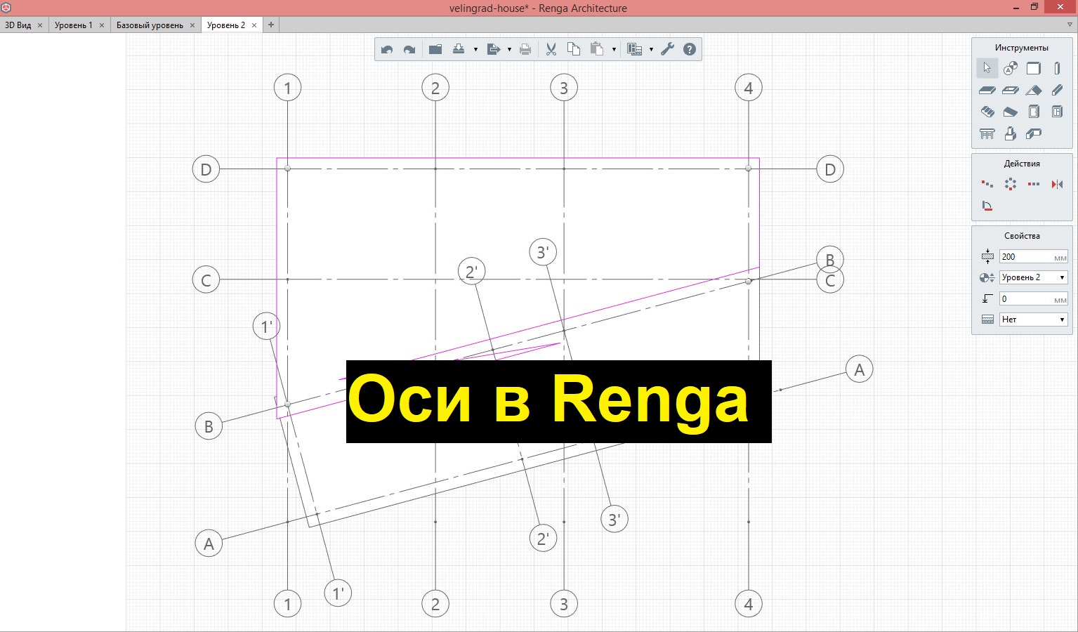Select the arrow selection tool

(x=987, y=68)
